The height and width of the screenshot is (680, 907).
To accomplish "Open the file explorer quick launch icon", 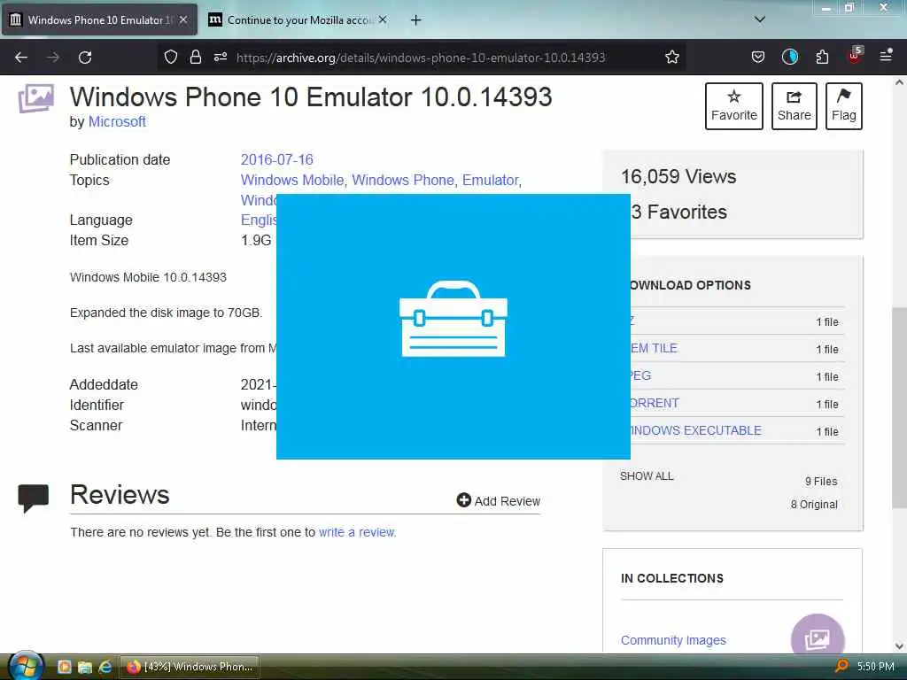I will click(x=84, y=667).
